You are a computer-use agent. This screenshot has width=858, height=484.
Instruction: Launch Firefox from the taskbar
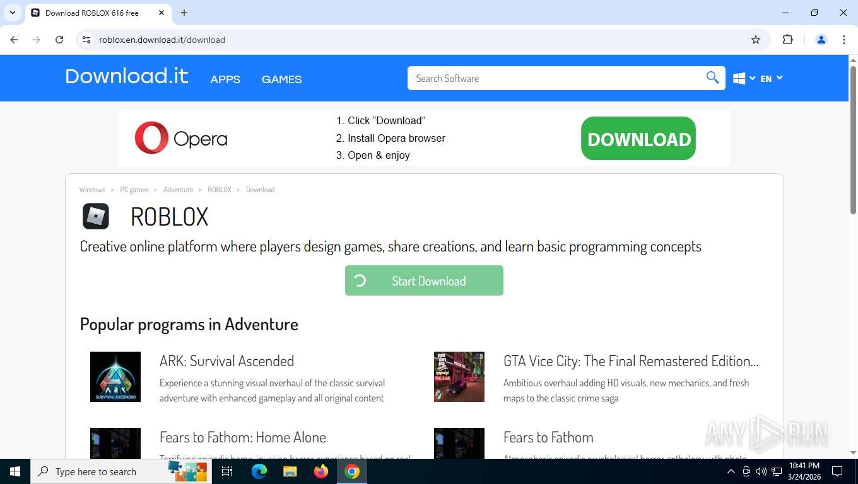coord(321,471)
